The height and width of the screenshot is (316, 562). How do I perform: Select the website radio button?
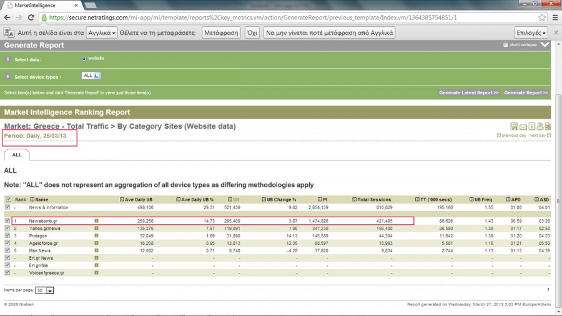(x=84, y=59)
